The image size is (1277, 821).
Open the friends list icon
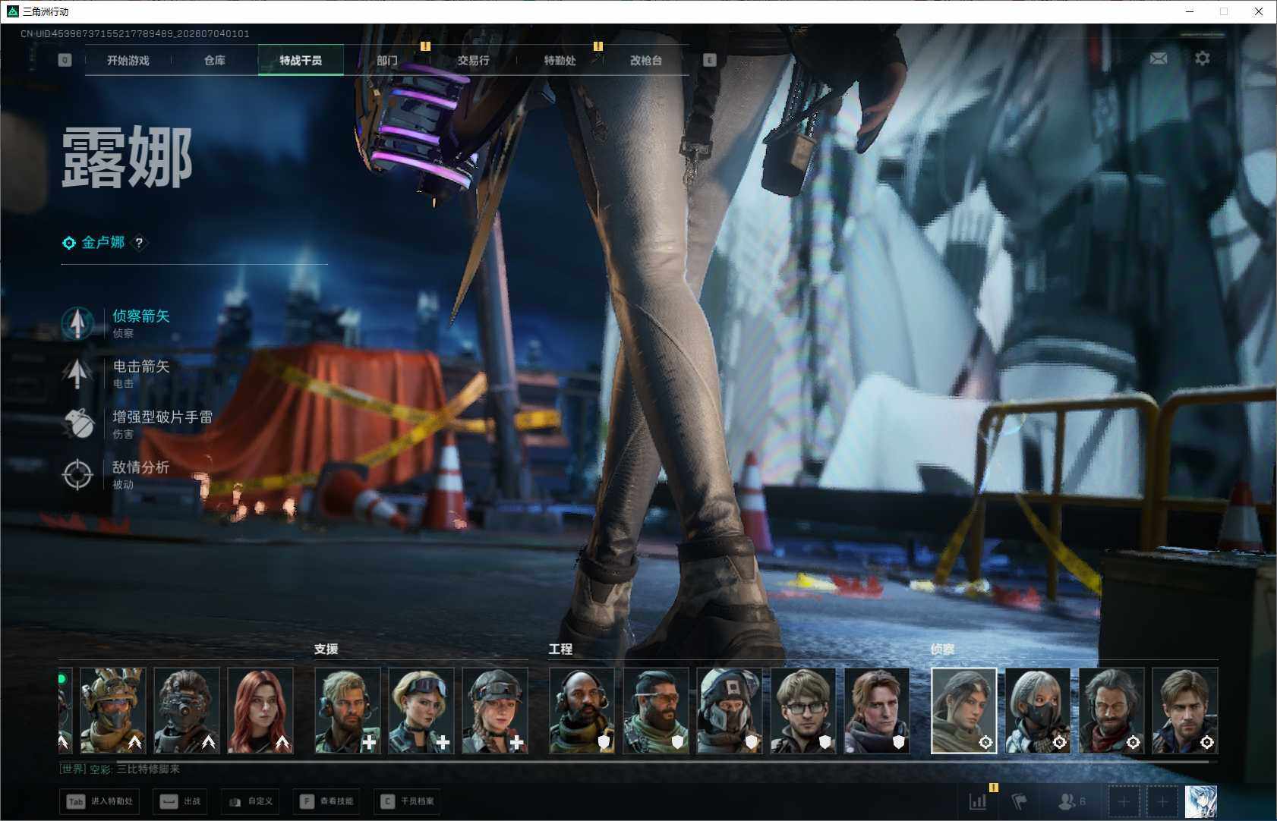(1071, 801)
